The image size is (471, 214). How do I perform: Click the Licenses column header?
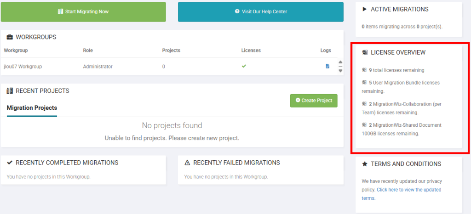click(251, 51)
